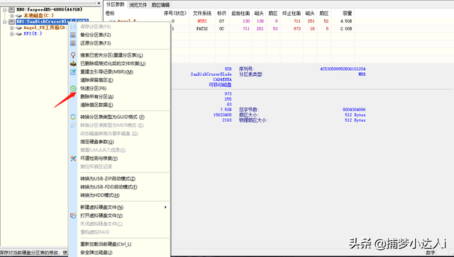Switch to the 扇区编辑 tab
Screen dimensions: 454x257
(x=161, y=5)
